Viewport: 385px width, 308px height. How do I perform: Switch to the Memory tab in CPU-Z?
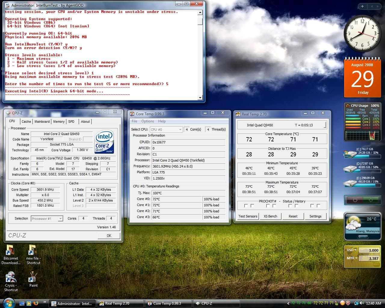point(59,122)
